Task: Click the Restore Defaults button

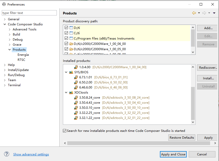Action: pos(182,137)
